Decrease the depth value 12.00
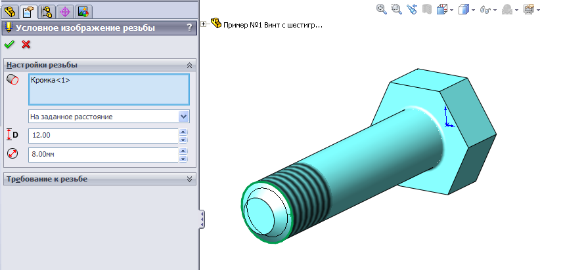The height and width of the screenshot is (270, 563). (183, 140)
